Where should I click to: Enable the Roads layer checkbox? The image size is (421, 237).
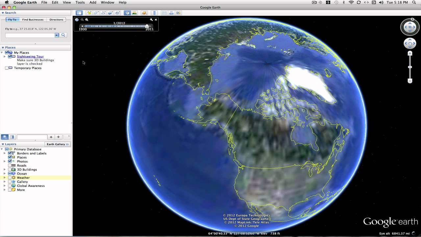[10, 166]
